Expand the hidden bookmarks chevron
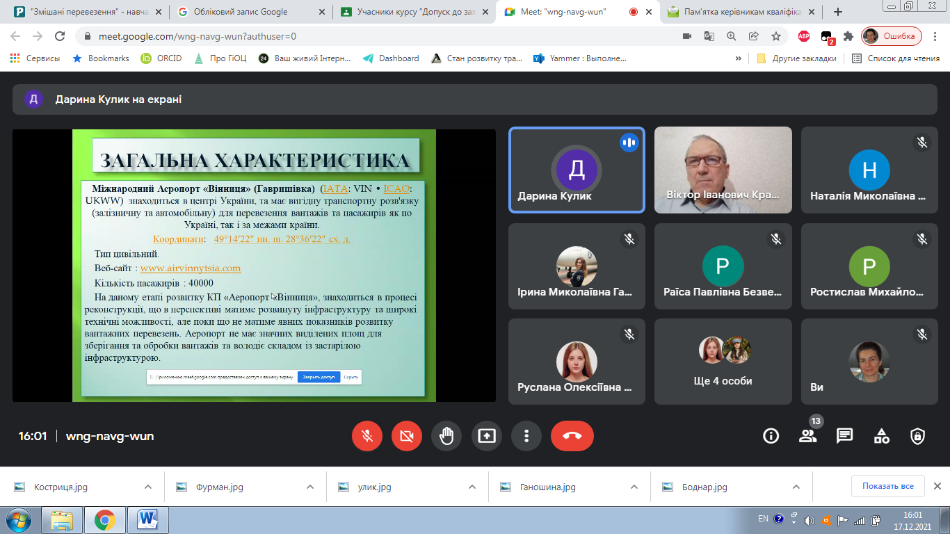Screen dimensions: 950x534 point(739,58)
